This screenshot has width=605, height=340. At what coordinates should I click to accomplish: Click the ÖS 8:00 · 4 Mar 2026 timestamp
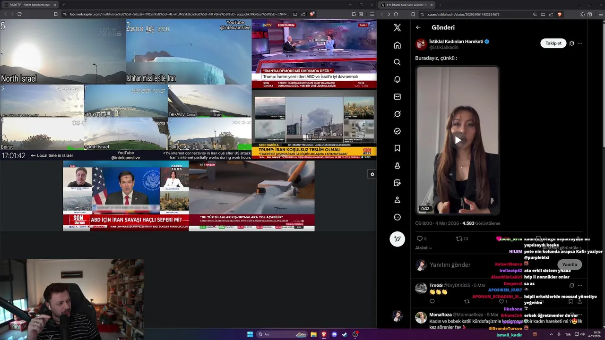pyautogui.click(x=437, y=223)
